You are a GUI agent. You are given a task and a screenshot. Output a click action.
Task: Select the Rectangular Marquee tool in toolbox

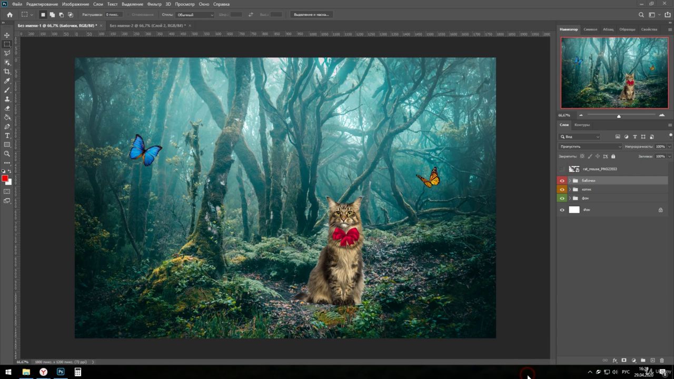(7, 44)
